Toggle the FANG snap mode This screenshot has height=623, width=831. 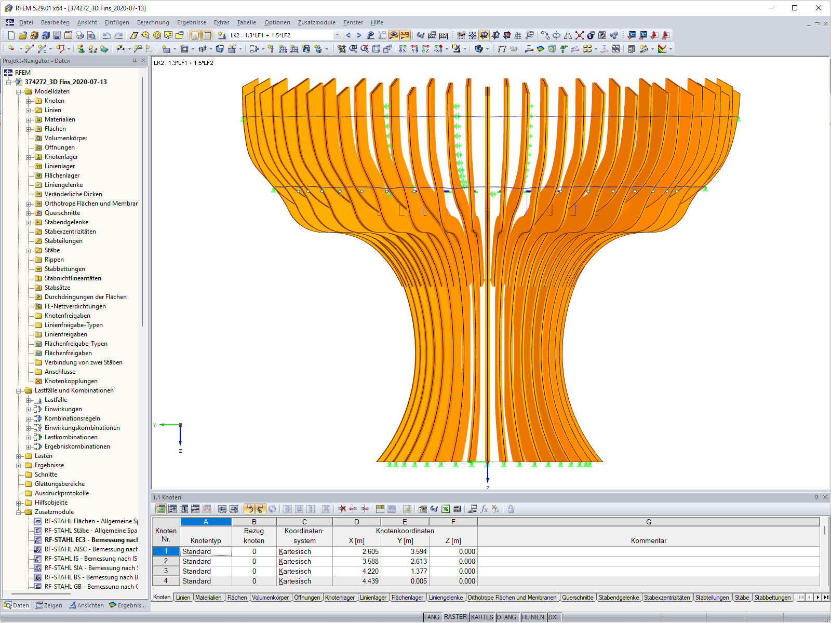[x=431, y=617]
